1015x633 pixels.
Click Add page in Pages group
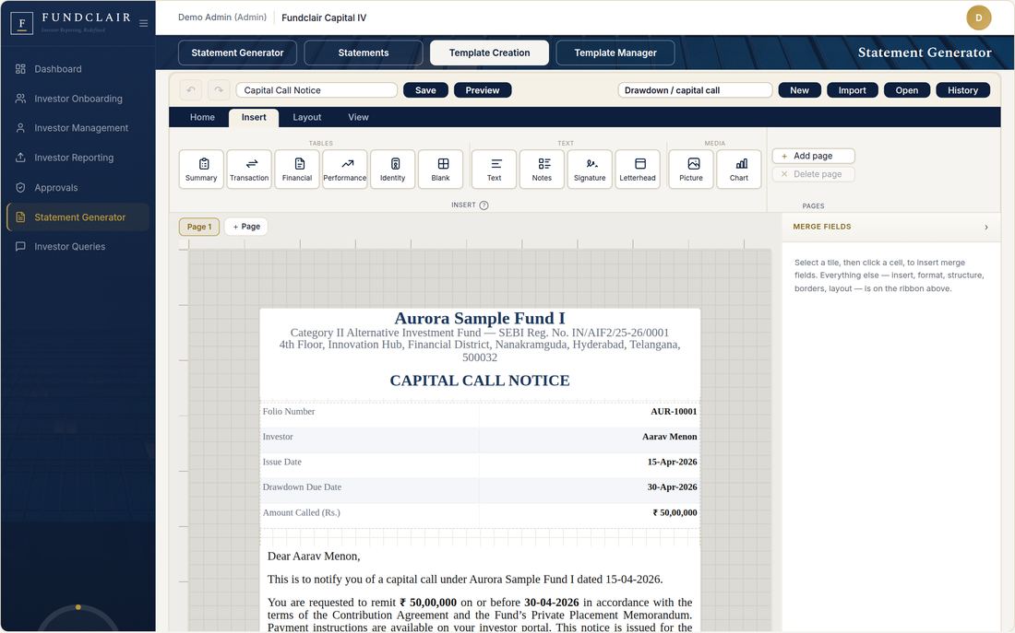(814, 156)
